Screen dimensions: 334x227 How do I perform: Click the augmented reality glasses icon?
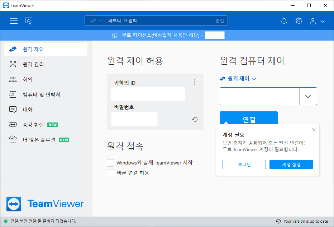tap(13, 125)
